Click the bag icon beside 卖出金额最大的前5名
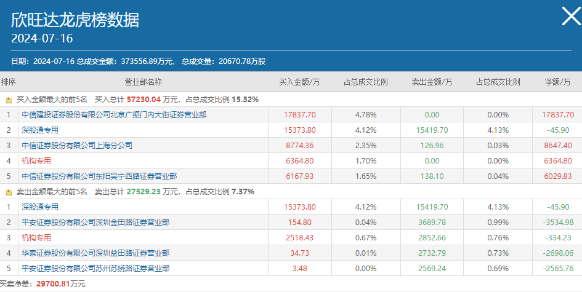582x292 pixels. pyautogui.click(x=9, y=192)
